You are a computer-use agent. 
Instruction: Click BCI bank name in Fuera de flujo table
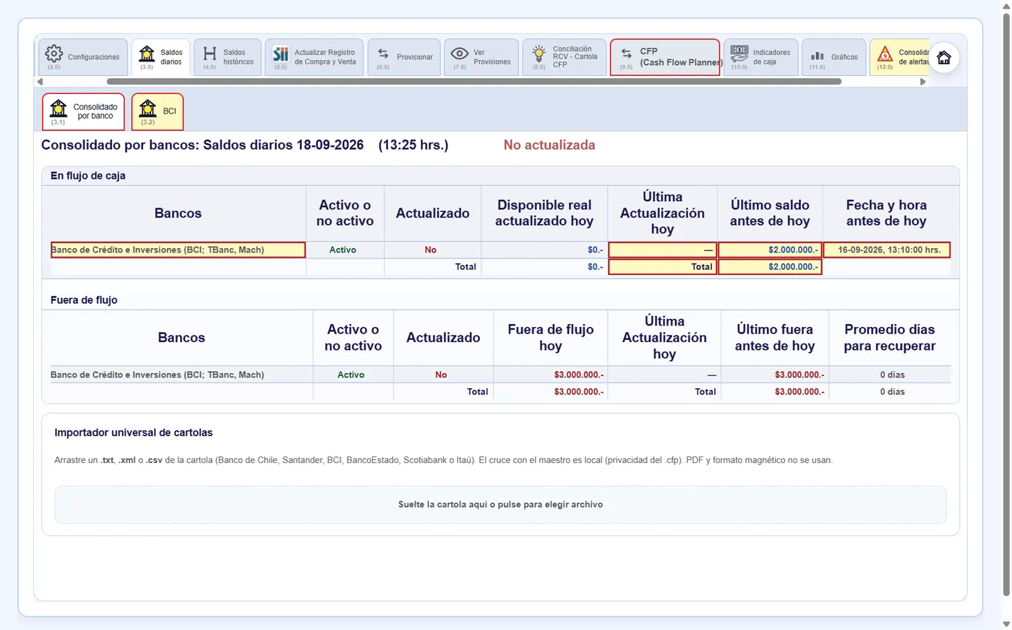coord(157,375)
